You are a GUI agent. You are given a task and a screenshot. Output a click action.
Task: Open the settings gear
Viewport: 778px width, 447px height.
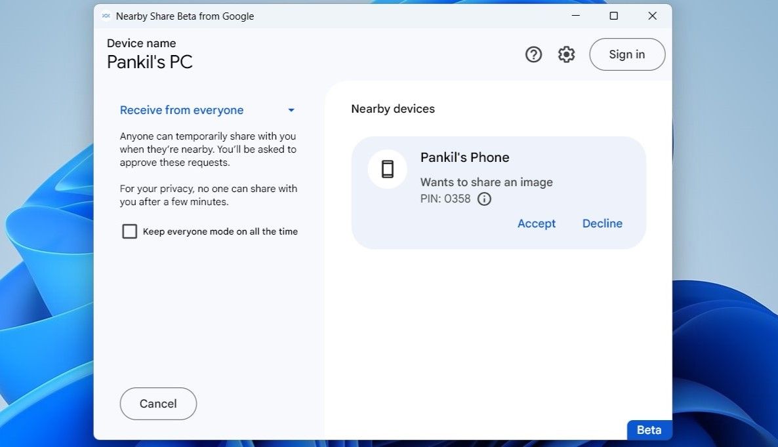tap(566, 54)
